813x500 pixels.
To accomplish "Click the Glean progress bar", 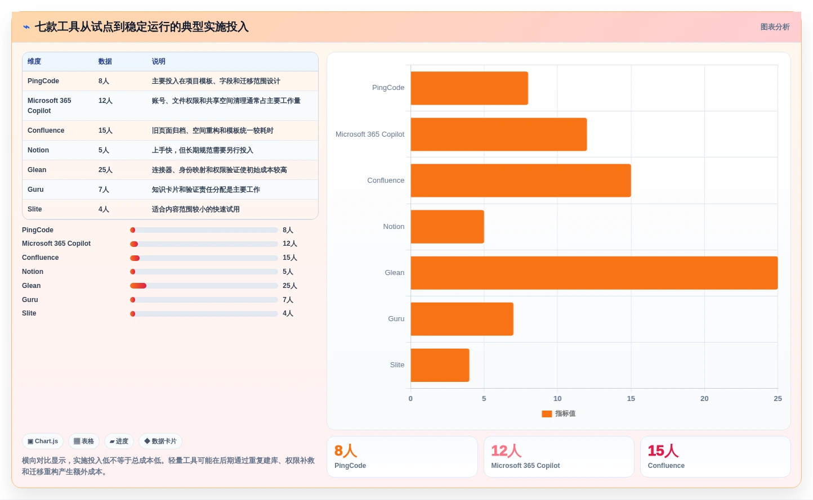I will tap(204, 286).
